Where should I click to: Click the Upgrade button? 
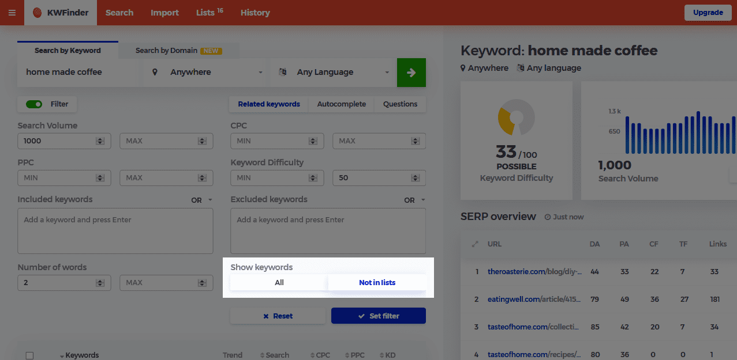coord(708,12)
